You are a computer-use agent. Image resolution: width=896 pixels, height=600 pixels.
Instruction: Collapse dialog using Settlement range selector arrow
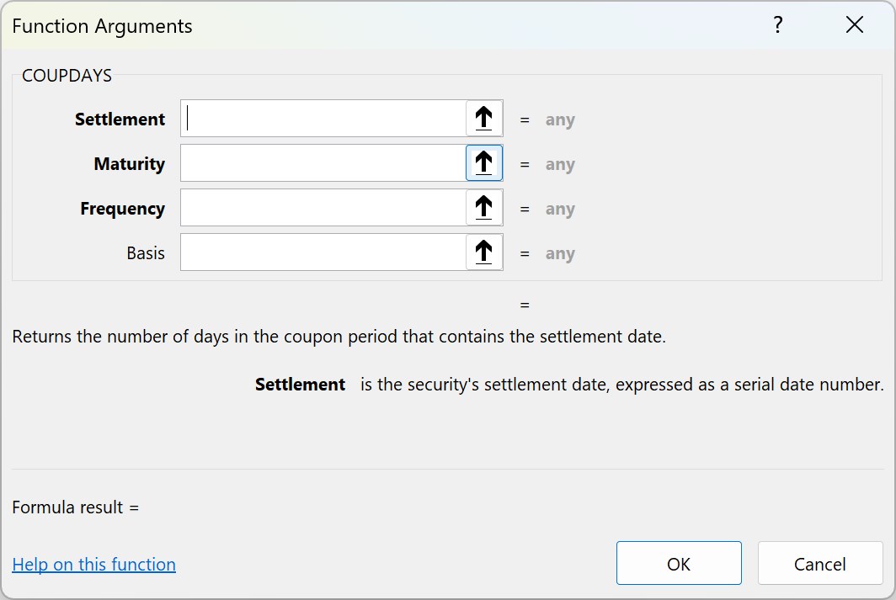[x=484, y=118]
